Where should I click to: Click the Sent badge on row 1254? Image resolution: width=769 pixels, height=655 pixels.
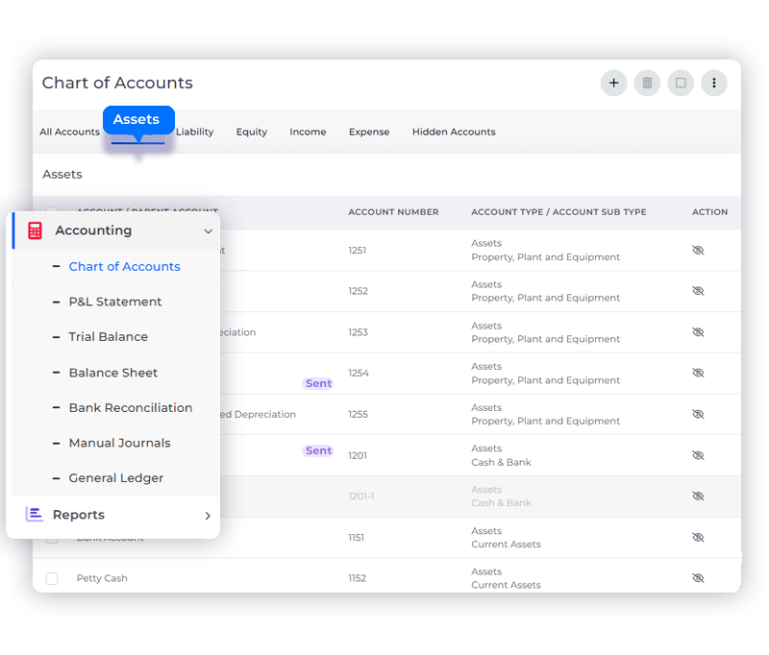[x=318, y=383]
